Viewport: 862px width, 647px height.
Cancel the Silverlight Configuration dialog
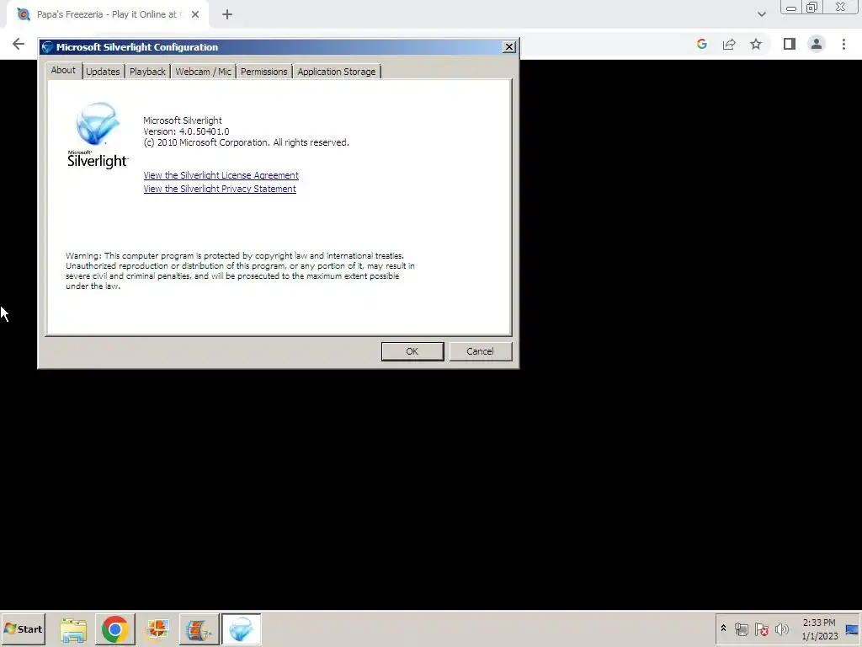click(480, 351)
